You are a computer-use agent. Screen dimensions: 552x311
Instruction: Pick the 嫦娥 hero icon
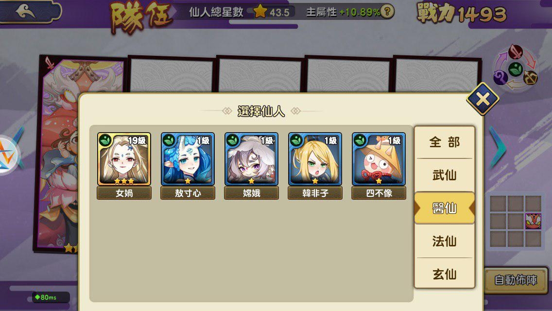[x=251, y=159]
